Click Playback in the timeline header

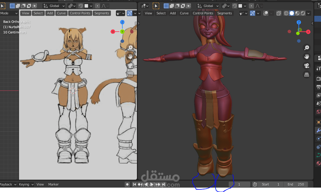coord(6,184)
